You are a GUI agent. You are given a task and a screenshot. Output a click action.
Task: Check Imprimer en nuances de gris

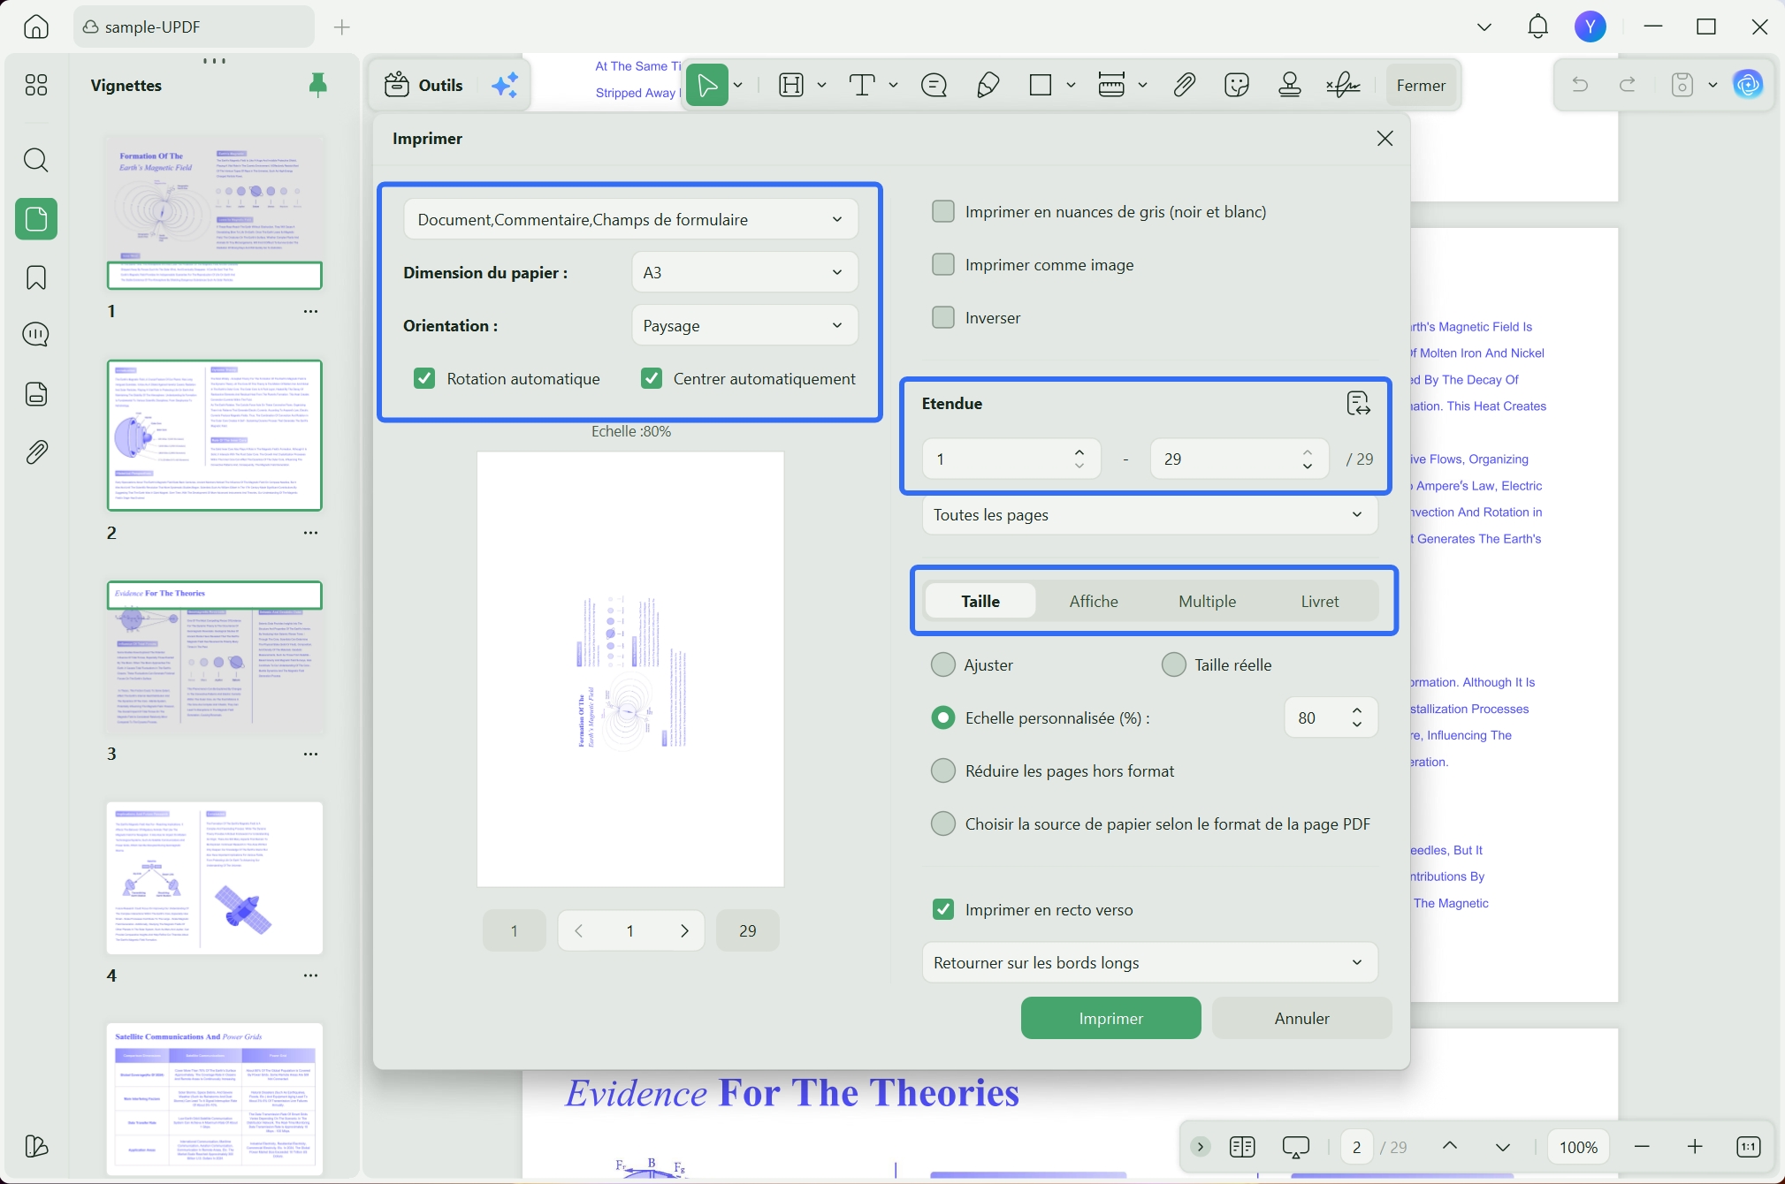click(x=943, y=211)
